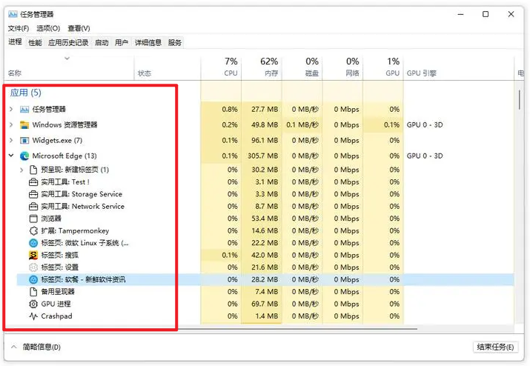Viewport: 530px width, 366px height.
Task: Click the 结束任务 button
Action: 495,347
